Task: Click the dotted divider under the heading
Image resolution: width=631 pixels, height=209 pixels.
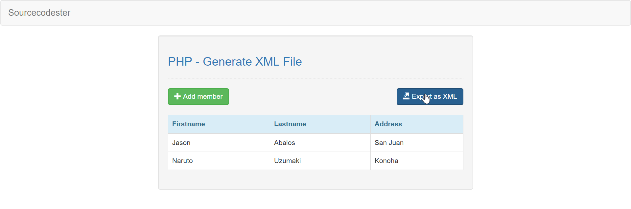Action: [315, 78]
